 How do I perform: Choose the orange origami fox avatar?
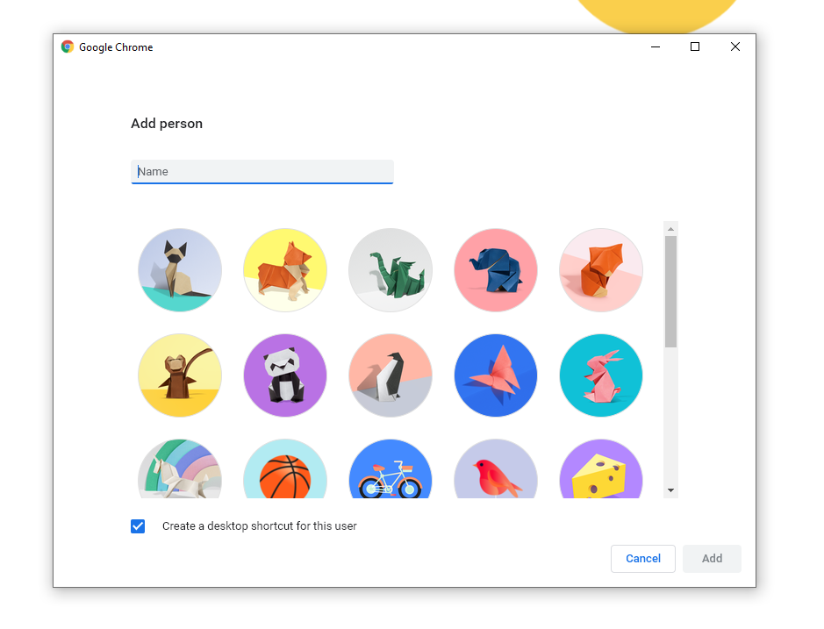pyautogui.click(x=601, y=270)
